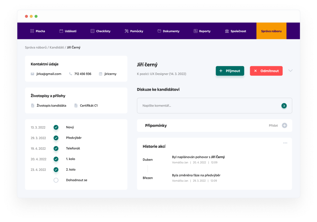Open three-dot menu in Historie akcí
The height and width of the screenshot is (222, 317).
[285, 143]
